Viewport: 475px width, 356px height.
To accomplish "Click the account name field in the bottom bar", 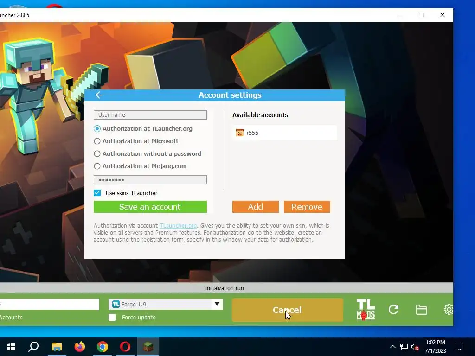I will coord(49,304).
